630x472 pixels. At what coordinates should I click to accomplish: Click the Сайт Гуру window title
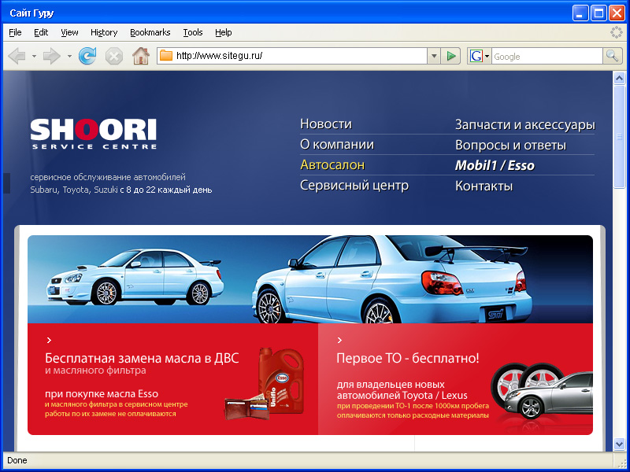coord(31,13)
